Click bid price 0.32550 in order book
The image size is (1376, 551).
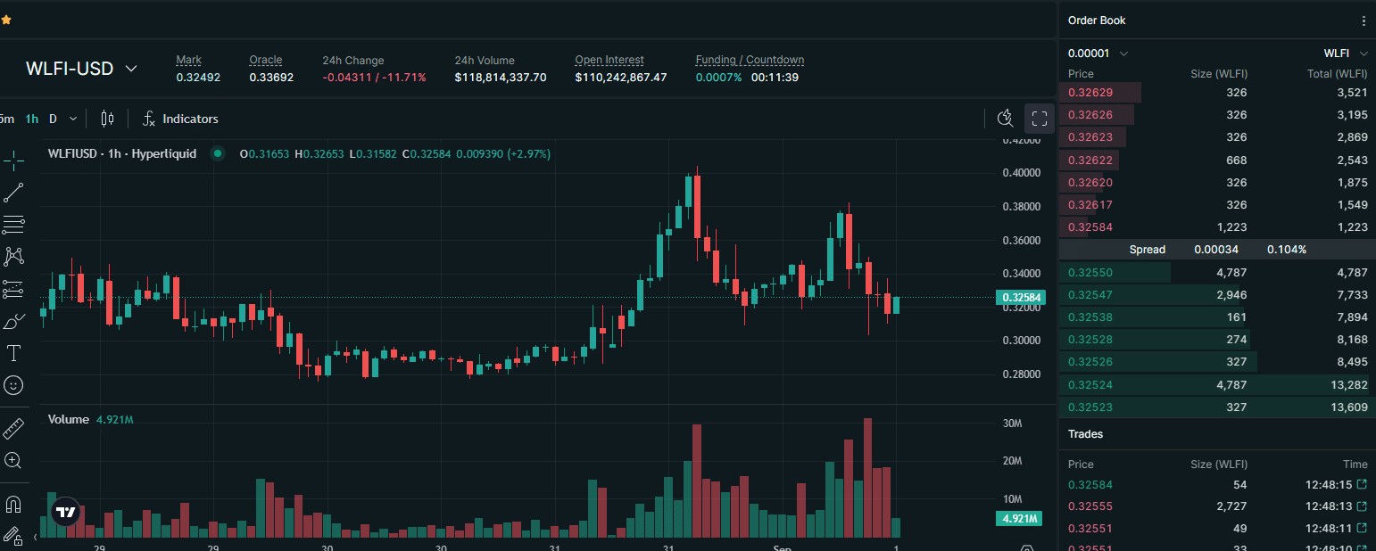[x=1090, y=273]
